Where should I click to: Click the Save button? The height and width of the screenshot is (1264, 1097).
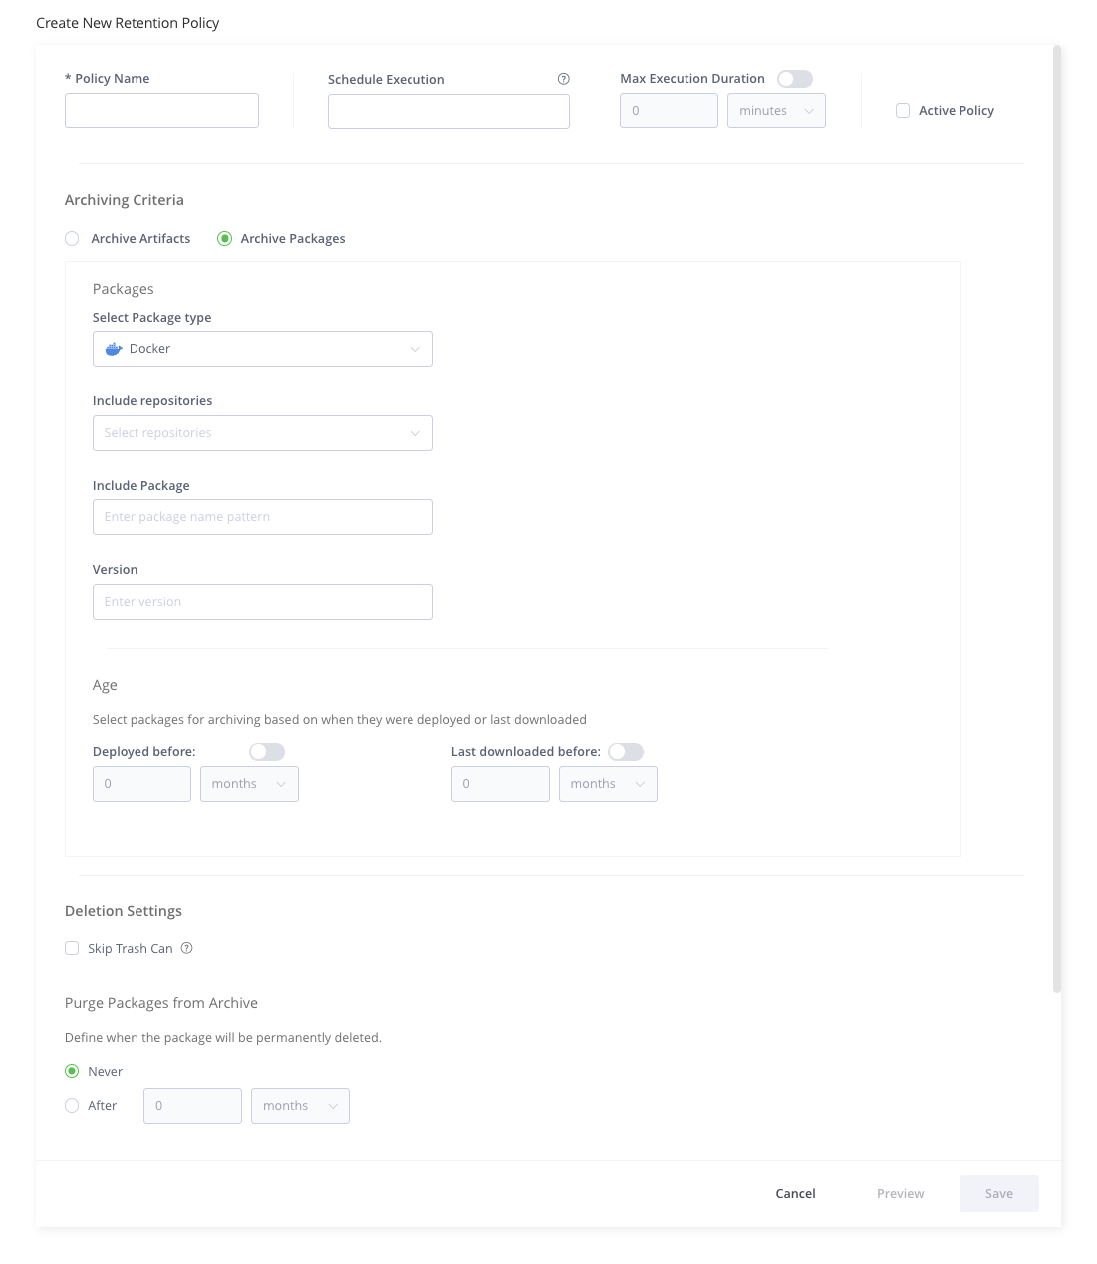[998, 1193]
